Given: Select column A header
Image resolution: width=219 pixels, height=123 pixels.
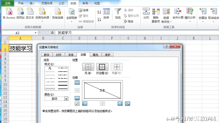Looking at the screenshot, I should coord(21,38).
